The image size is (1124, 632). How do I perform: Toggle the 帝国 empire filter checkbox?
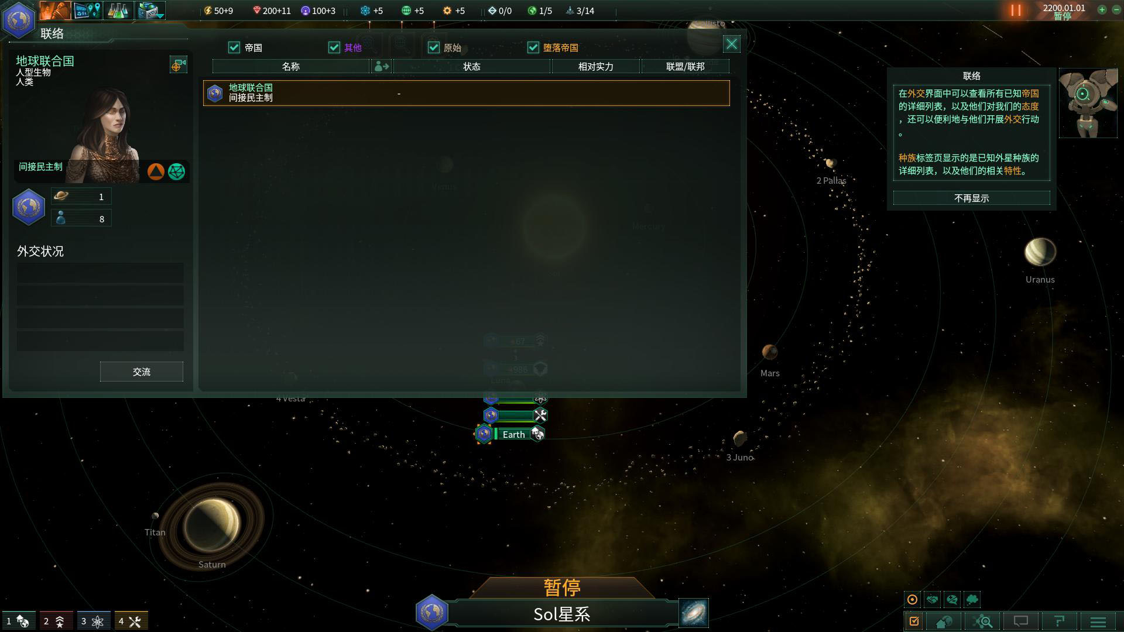[235, 47]
